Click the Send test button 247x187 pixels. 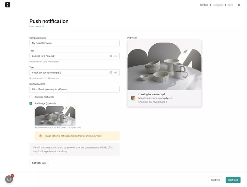(x=215, y=180)
